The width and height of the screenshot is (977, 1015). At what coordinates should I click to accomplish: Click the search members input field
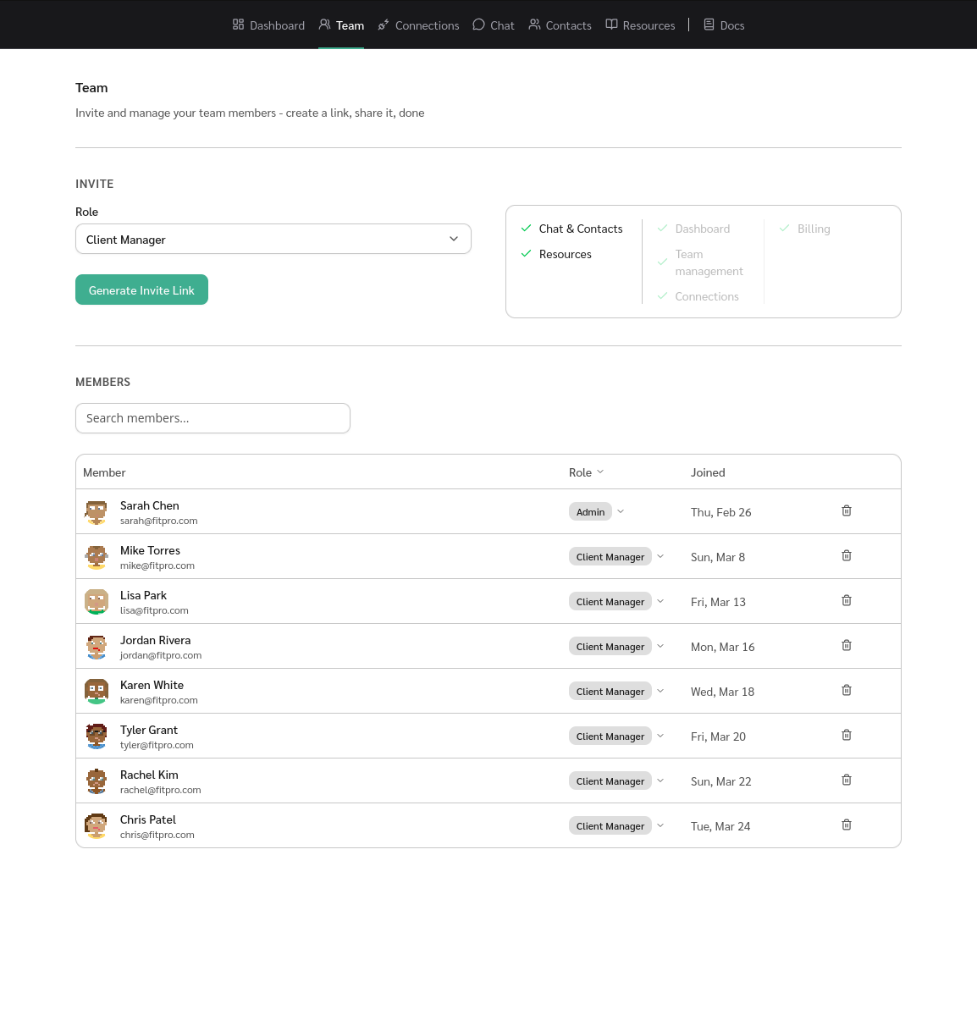coord(213,417)
